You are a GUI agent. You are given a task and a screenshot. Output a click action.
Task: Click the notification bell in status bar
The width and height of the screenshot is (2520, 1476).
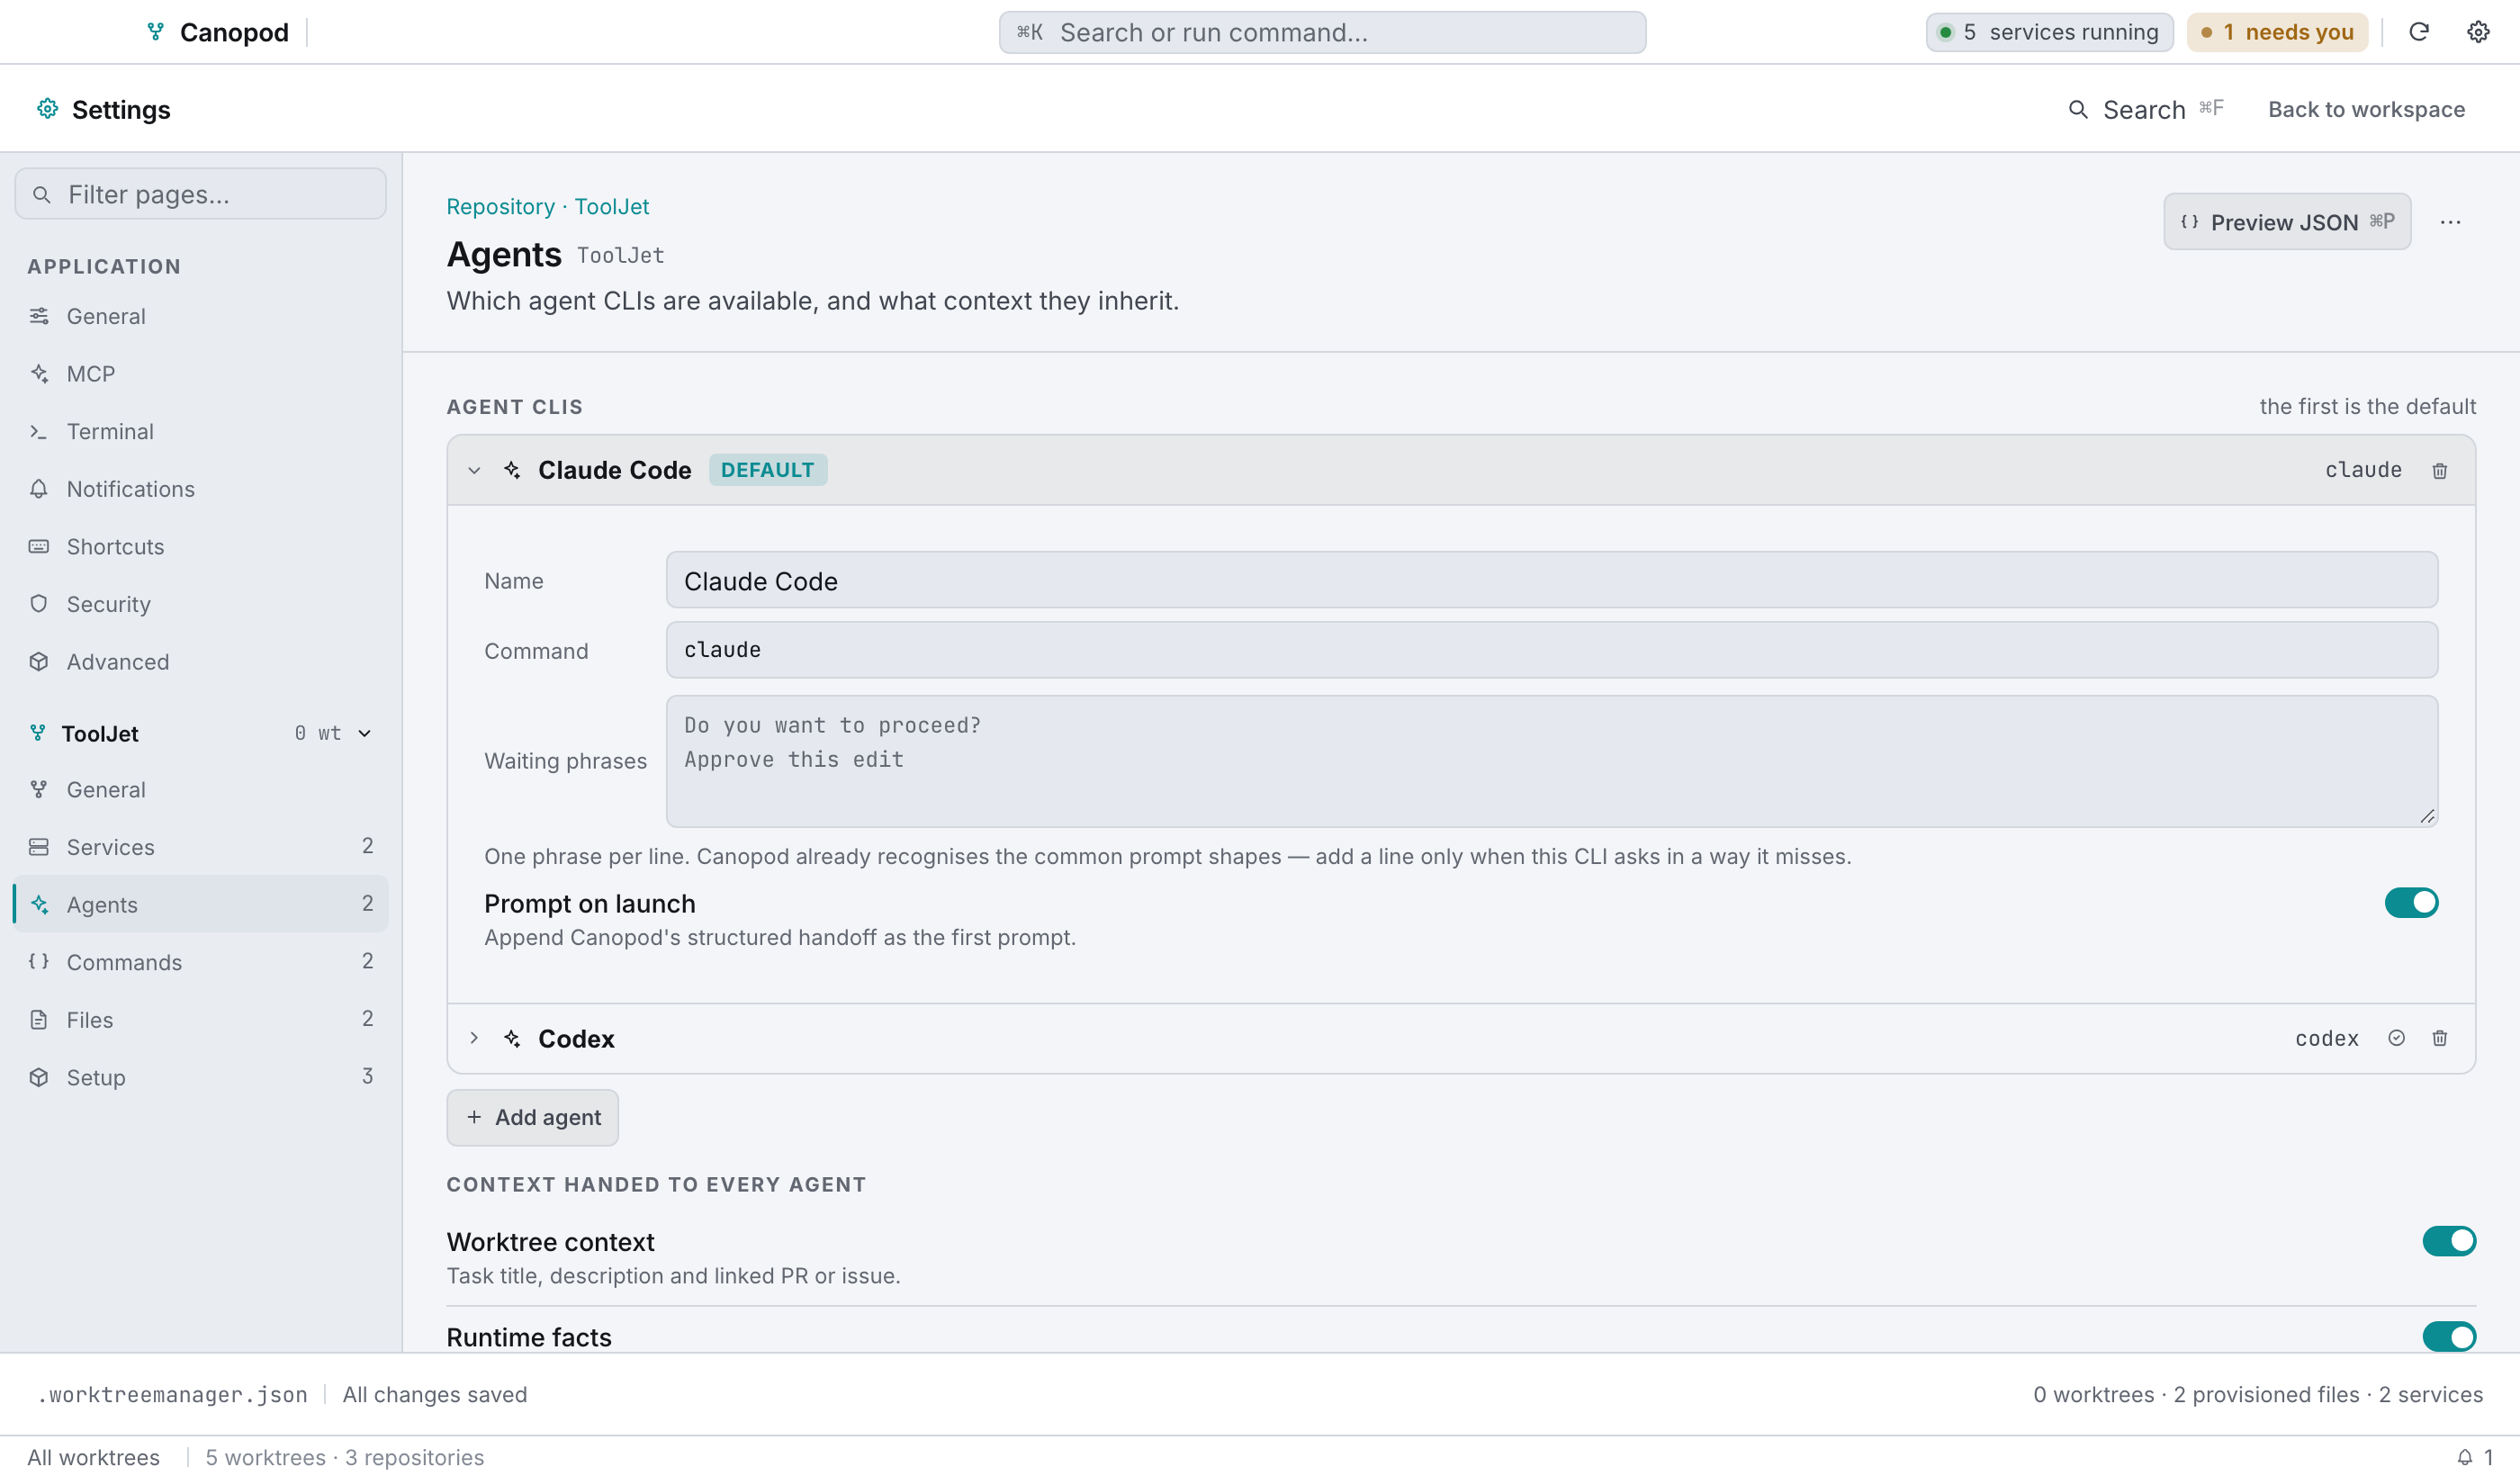[x=2464, y=1456]
